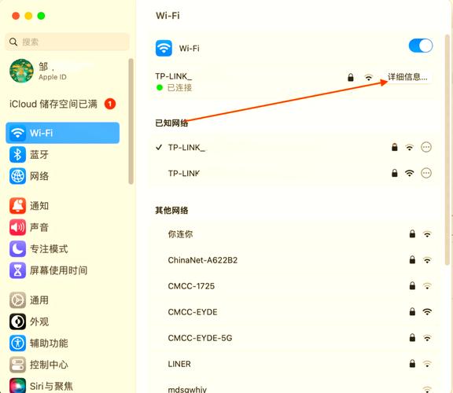Click the sidebar scrollbar
This screenshot has height=393, width=453.
click(131, 121)
